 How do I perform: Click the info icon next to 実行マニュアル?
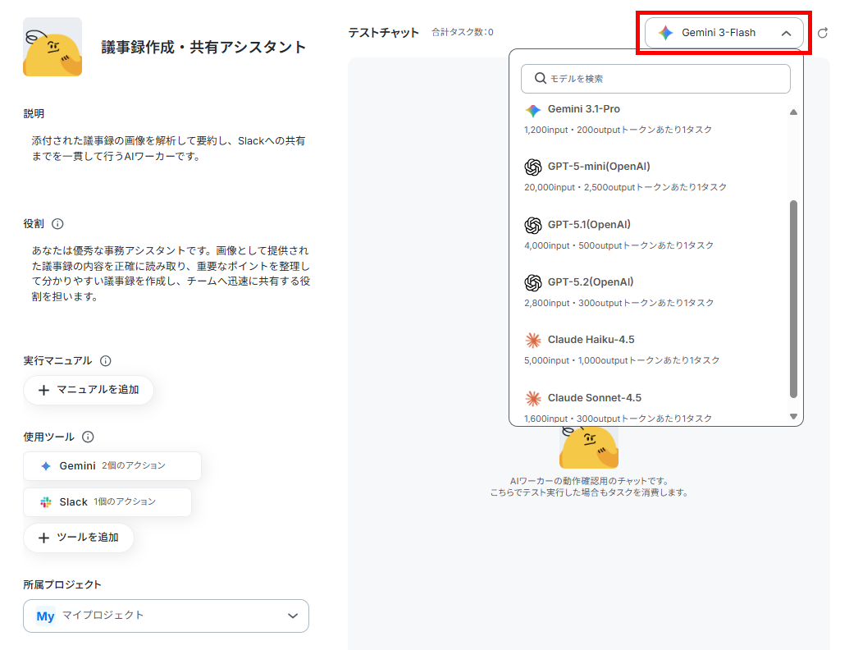tap(106, 361)
